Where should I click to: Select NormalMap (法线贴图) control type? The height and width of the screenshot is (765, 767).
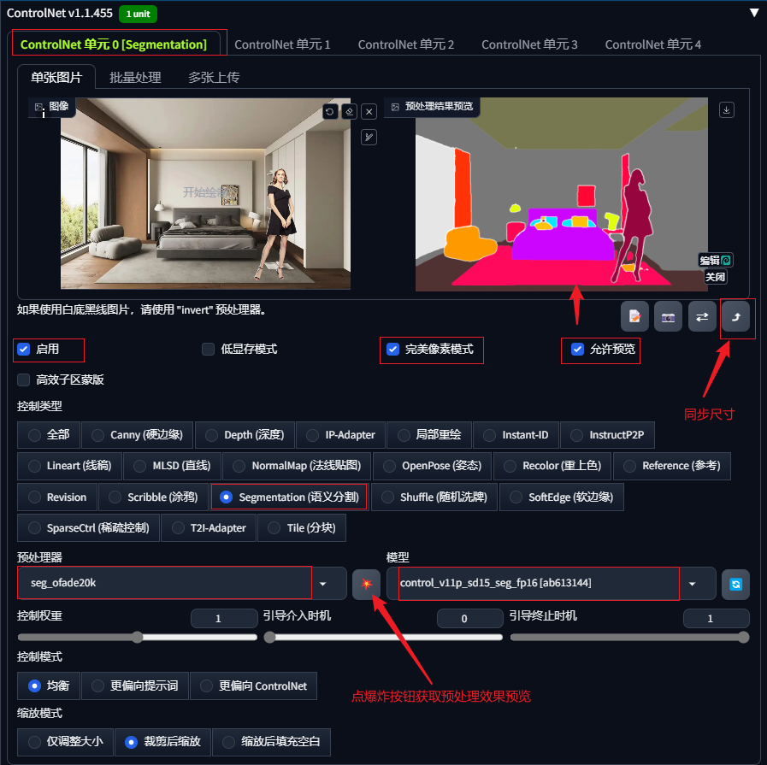coord(297,466)
